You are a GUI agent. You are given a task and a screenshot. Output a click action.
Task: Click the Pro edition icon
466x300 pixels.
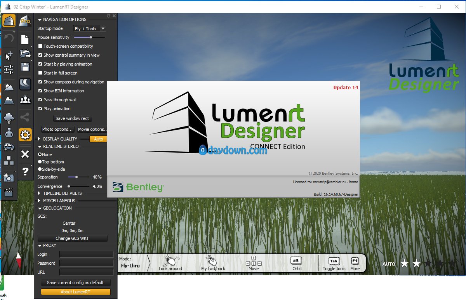click(x=25, y=21)
